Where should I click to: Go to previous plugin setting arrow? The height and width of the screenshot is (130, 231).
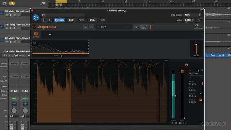point(44,20)
